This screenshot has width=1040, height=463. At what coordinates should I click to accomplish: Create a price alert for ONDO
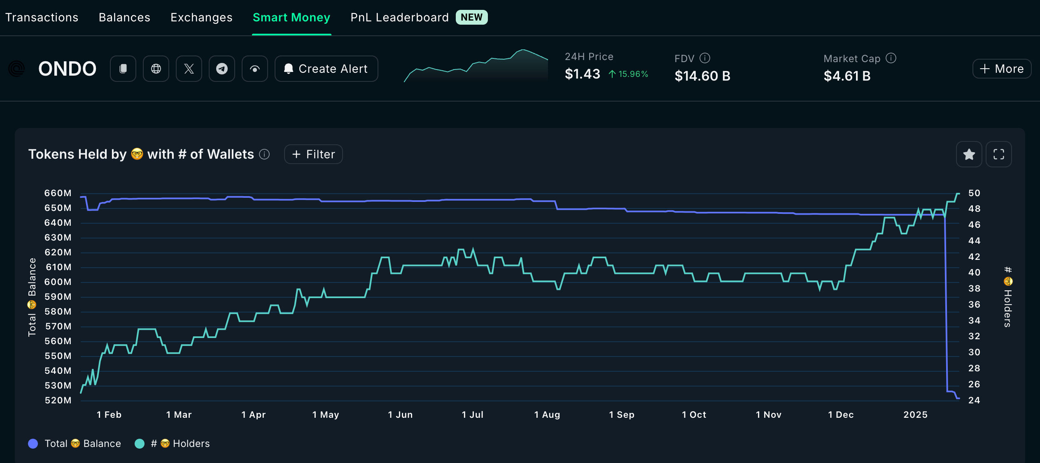(326, 69)
